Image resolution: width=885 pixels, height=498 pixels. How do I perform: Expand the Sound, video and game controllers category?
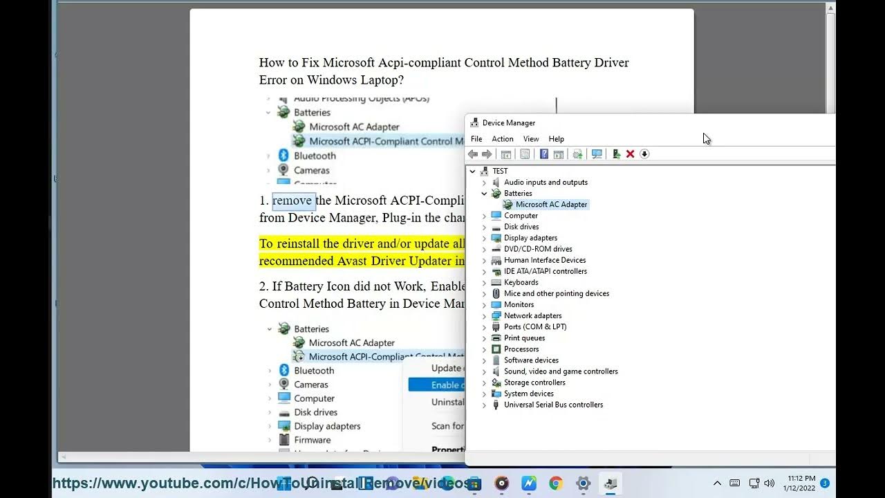point(484,371)
